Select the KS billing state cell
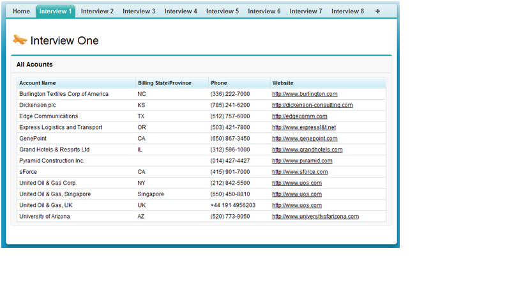Screen dimensions: 523x294 click(141, 105)
